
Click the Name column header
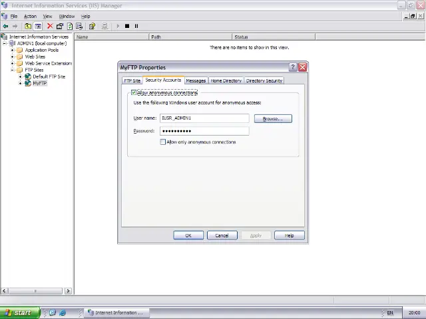pyautogui.click(x=112, y=37)
